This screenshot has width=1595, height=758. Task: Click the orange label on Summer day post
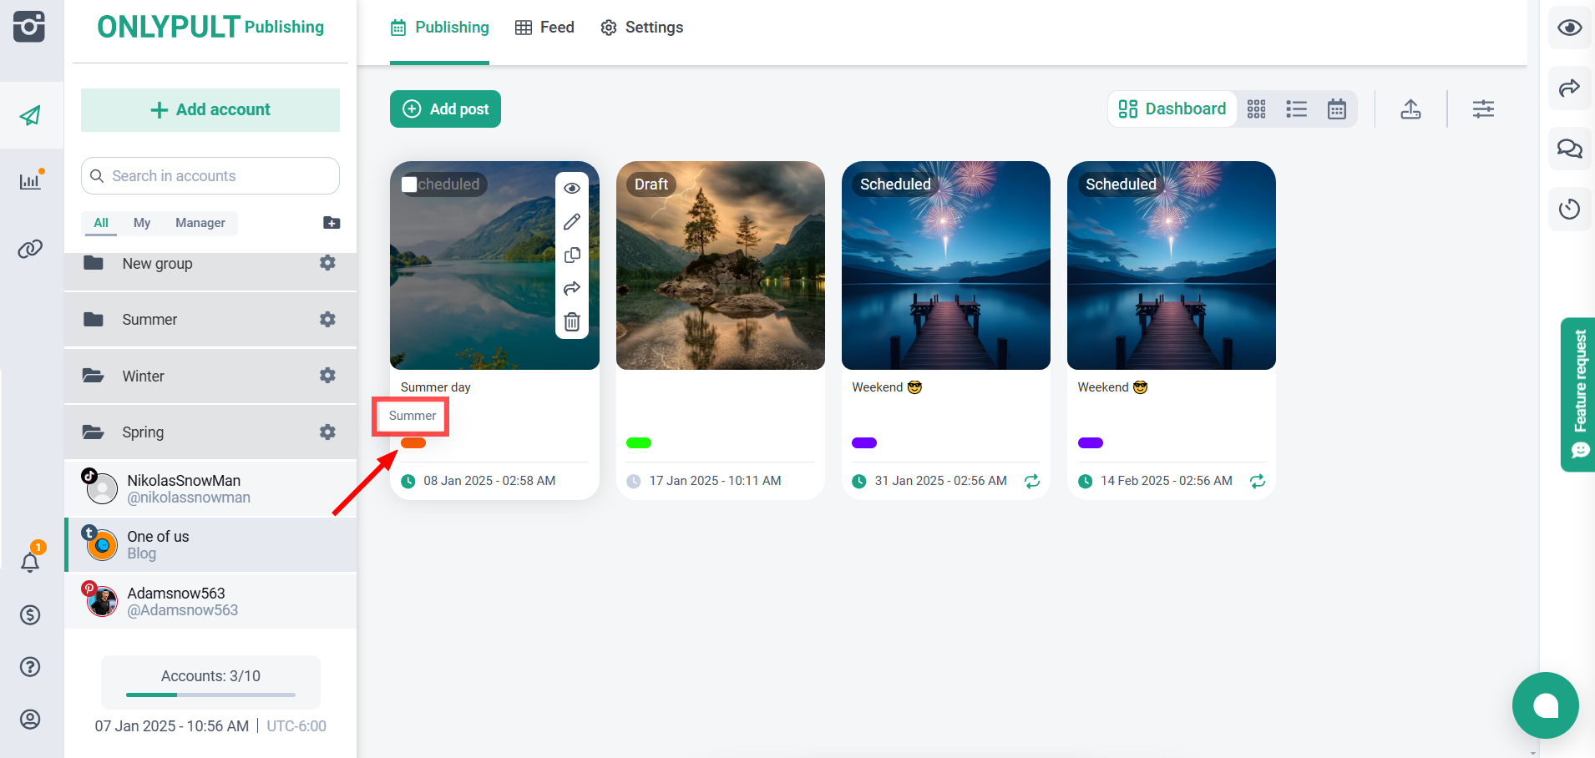point(413,443)
